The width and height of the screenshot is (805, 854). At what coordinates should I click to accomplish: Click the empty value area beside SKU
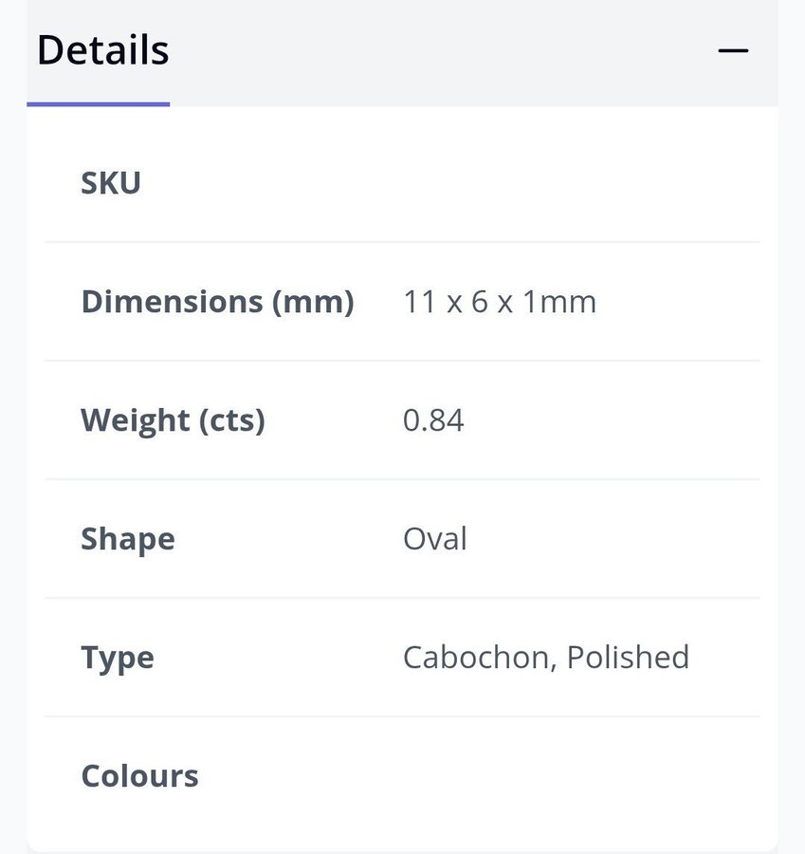pyautogui.click(x=569, y=183)
